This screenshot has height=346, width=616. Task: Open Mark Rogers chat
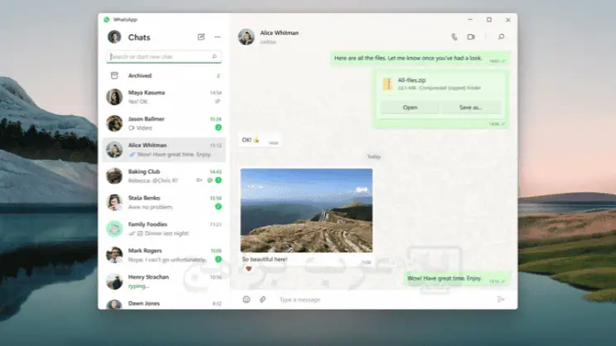[164, 255]
